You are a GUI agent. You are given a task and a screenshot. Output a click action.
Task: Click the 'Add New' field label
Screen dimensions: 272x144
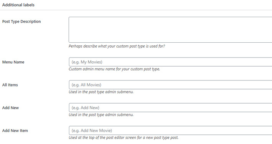click(x=10, y=108)
